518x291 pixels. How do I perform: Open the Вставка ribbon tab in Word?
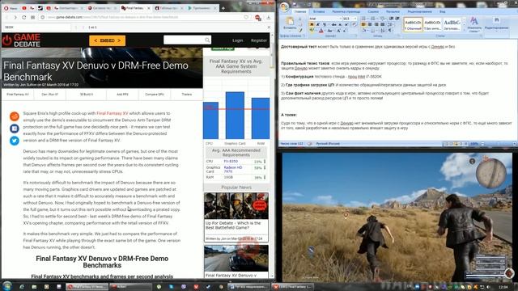(x=319, y=11)
